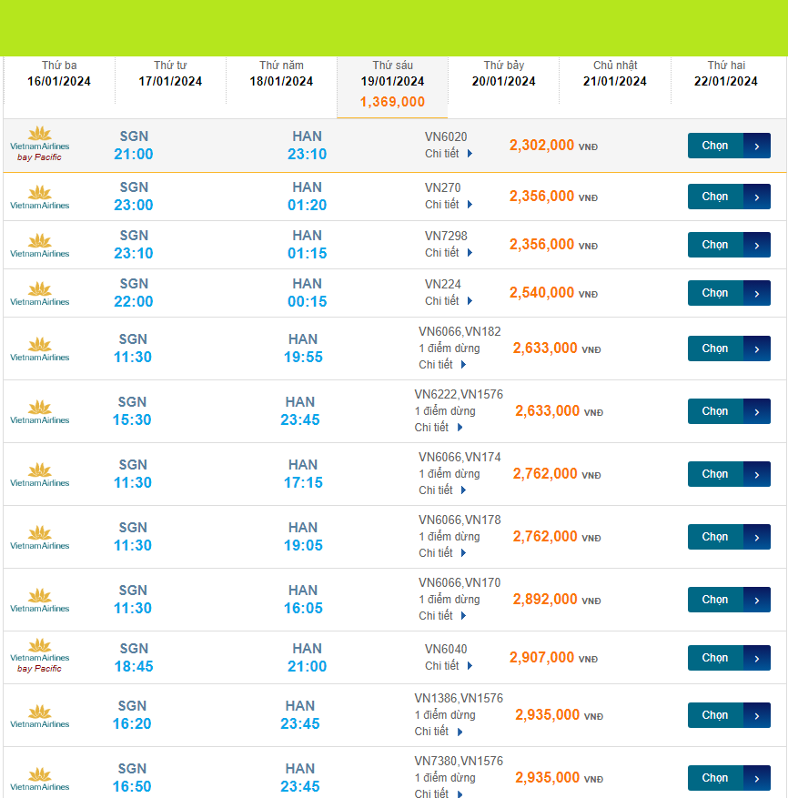
Task: Show Chi tiết for flight VN6066,VN182
Action: click(x=442, y=365)
